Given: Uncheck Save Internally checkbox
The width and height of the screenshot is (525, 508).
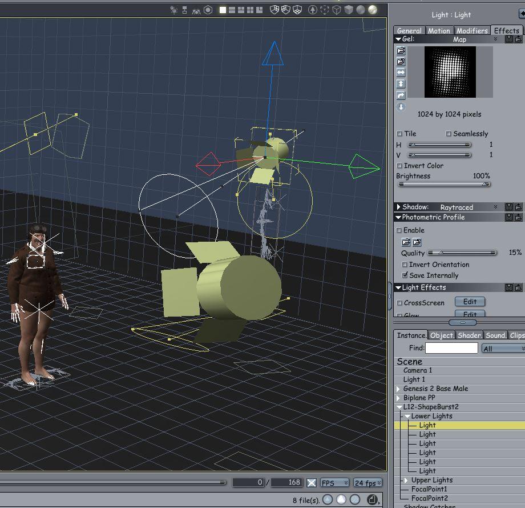Looking at the screenshot, I should [x=405, y=275].
